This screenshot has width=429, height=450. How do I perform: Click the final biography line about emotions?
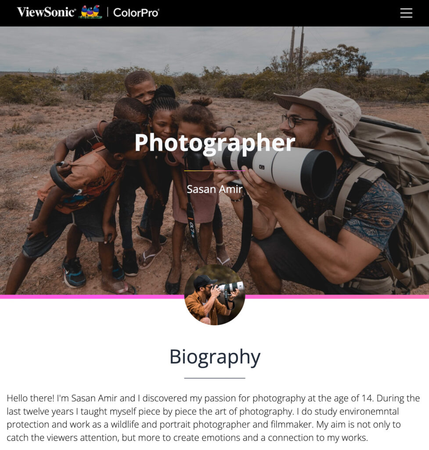pos(187,438)
